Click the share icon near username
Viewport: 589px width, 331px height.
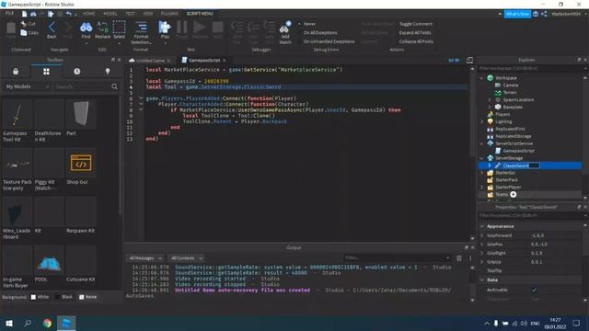[544, 14]
